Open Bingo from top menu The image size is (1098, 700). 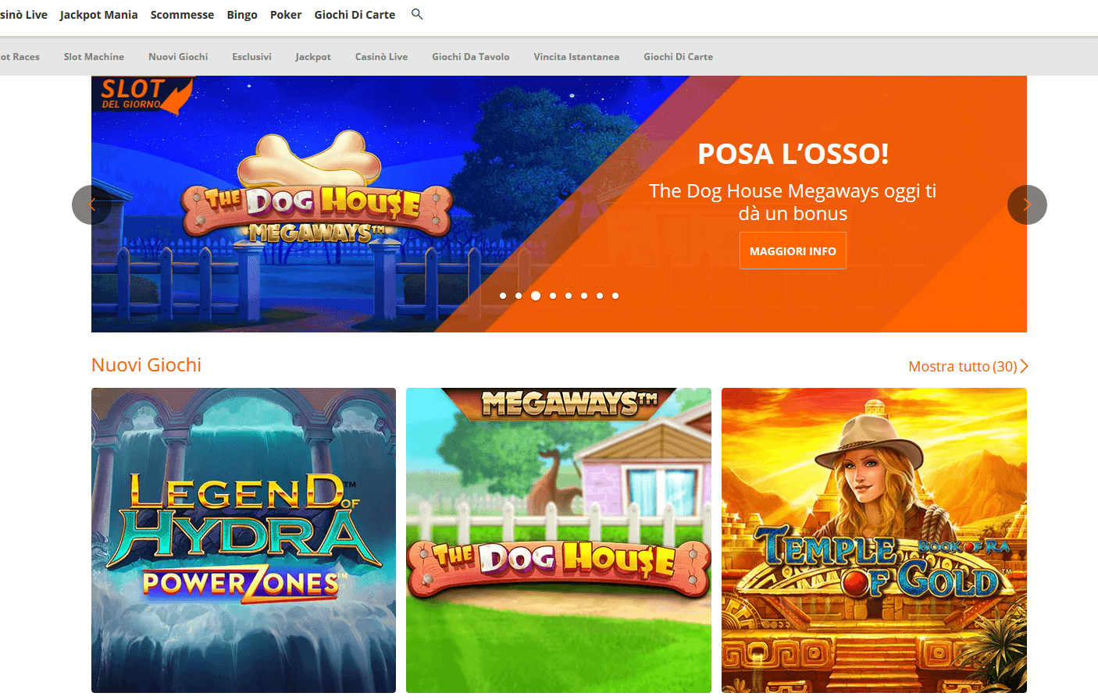pos(242,15)
